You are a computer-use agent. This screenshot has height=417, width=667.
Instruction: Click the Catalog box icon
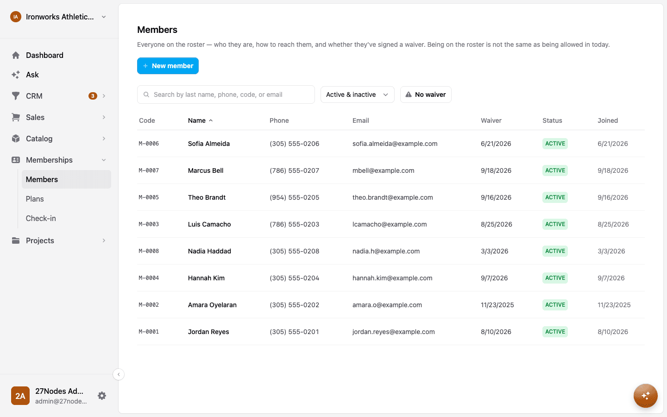coord(16,139)
